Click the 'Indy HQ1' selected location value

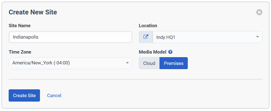[x=166, y=37]
